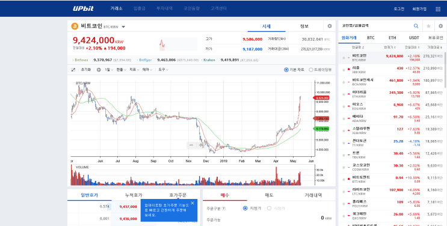This screenshot has height=226, width=447.
Task: Select the 원화거래 market tab
Action: (x=349, y=38)
